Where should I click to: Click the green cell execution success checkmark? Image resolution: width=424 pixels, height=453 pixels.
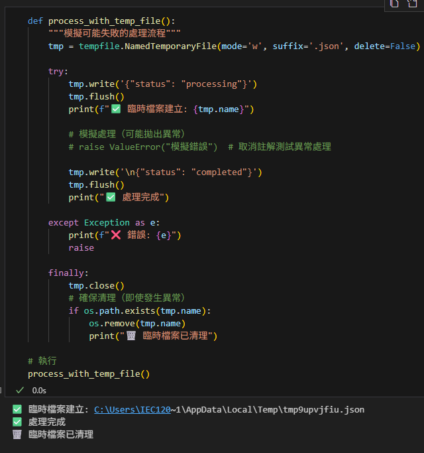tap(20, 390)
